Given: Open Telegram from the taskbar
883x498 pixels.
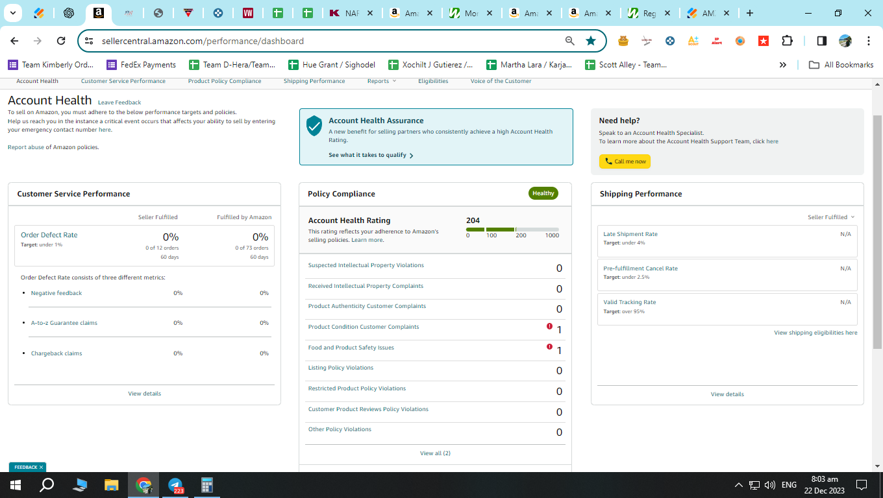Looking at the screenshot, I should point(175,485).
